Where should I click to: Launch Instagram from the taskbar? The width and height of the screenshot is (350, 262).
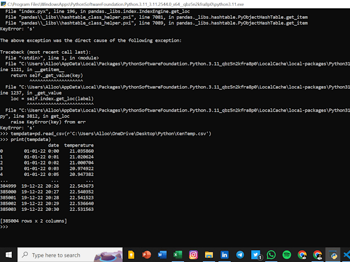point(193,255)
